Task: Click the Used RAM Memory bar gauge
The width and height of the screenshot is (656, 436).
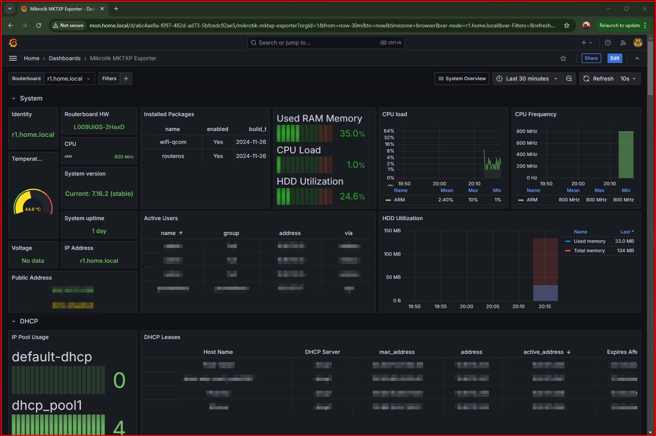Action: pyautogui.click(x=305, y=133)
